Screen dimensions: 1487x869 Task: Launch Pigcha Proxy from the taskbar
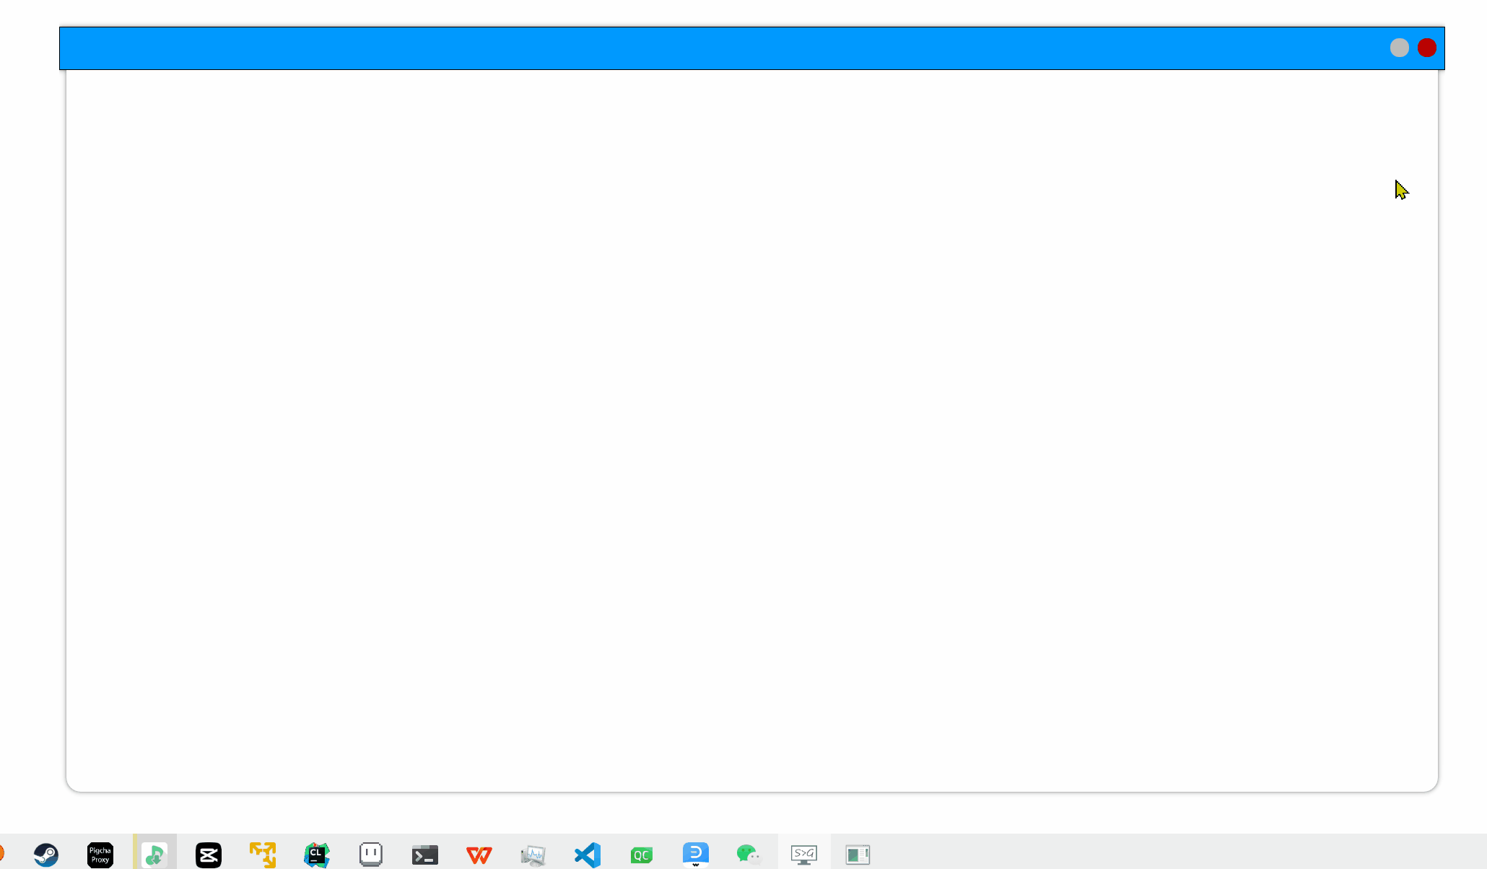(x=100, y=855)
